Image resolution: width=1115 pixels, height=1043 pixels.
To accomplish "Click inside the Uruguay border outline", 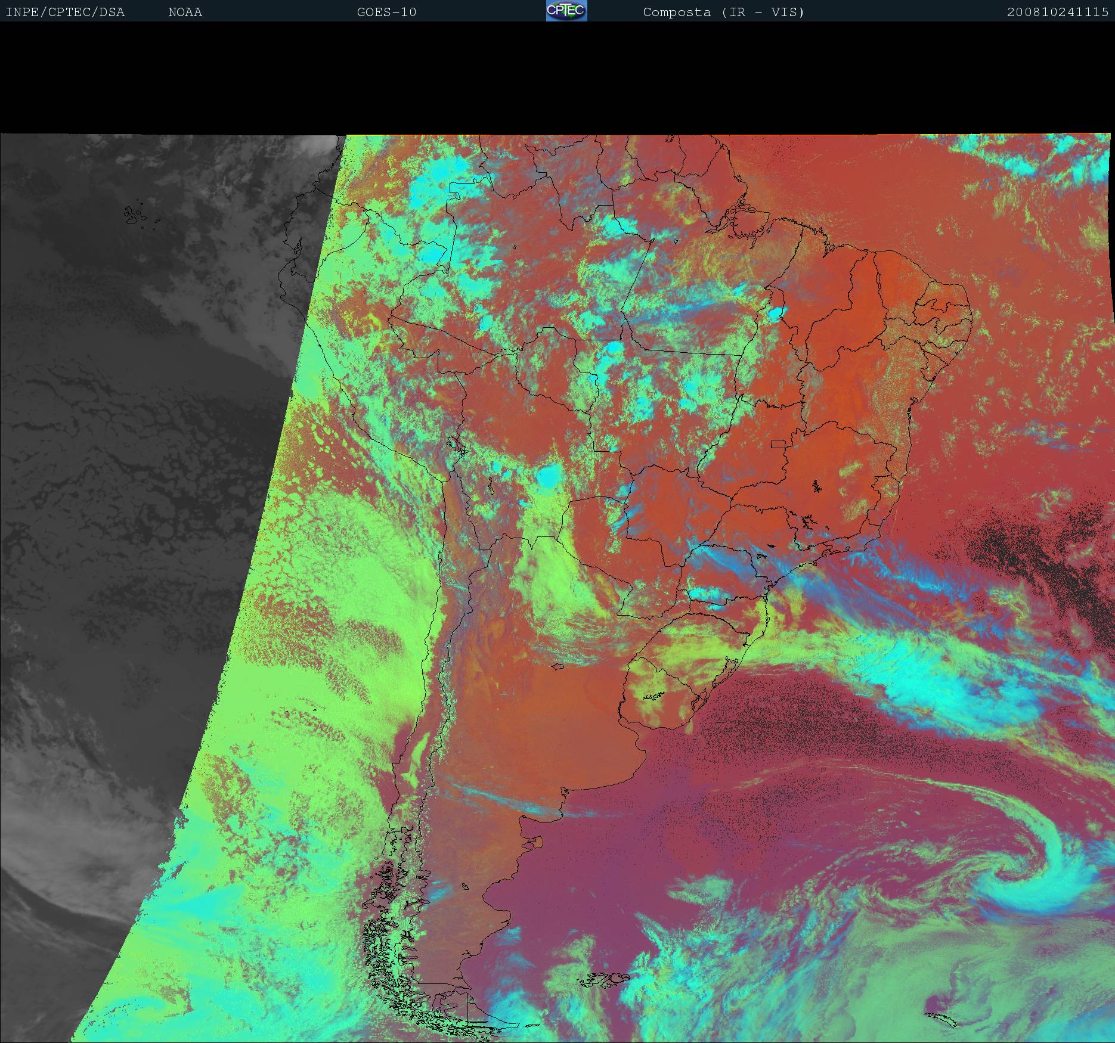I will click(662, 691).
